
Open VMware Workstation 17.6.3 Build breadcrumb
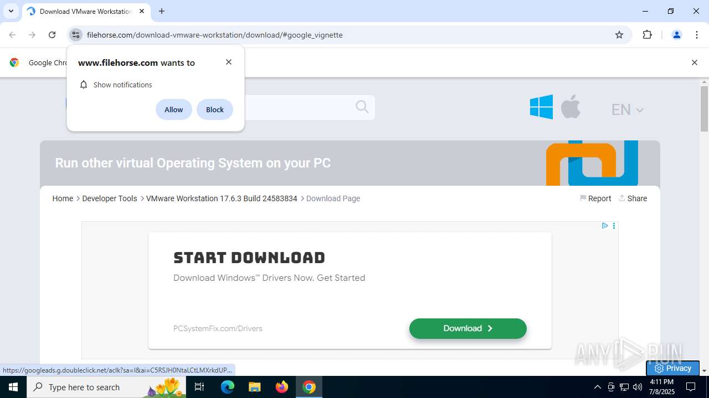222,198
